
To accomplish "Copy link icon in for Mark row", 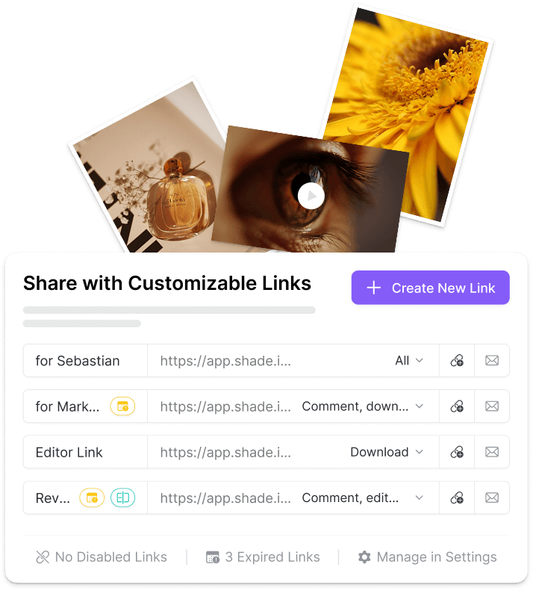I will (x=457, y=406).
